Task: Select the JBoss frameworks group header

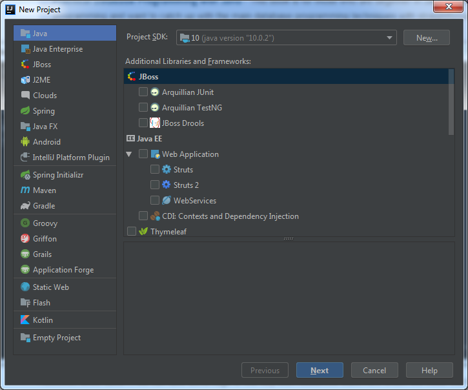Action: (x=286, y=76)
